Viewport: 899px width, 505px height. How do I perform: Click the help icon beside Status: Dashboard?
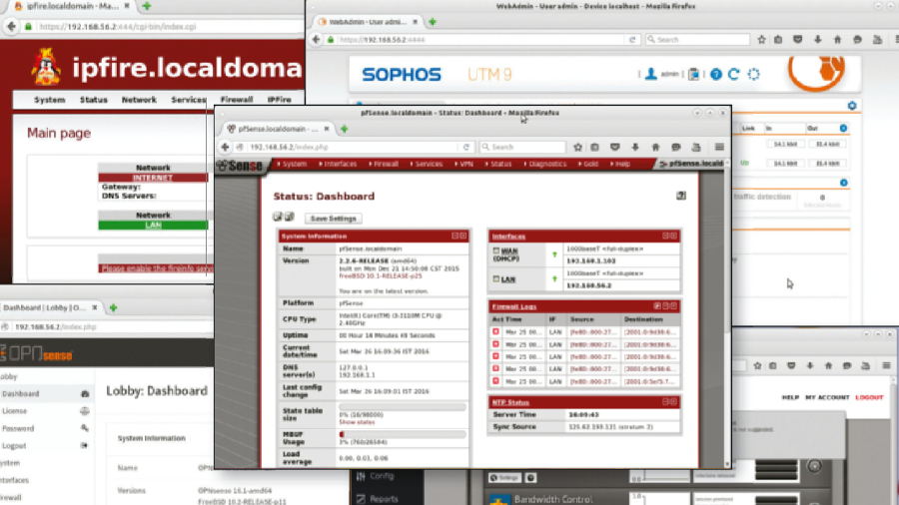click(x=681, y=196)
